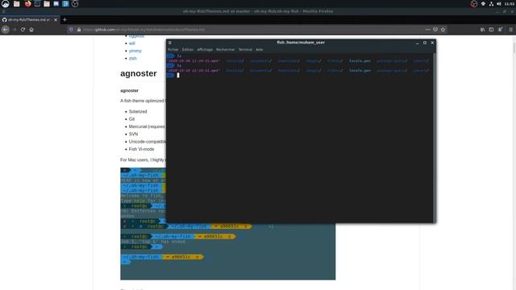Click the 'Fish Vi-mode' list item
This screenshot has width=516, height=290.
[142, 149]
